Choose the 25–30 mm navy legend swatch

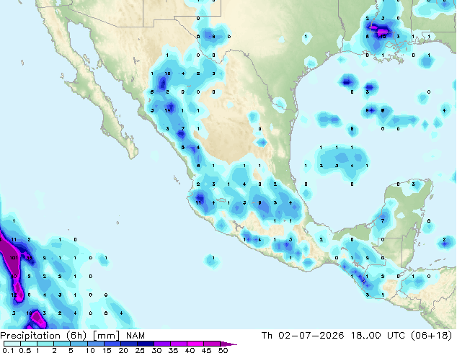pyautogui.click(x=145, y=344)
